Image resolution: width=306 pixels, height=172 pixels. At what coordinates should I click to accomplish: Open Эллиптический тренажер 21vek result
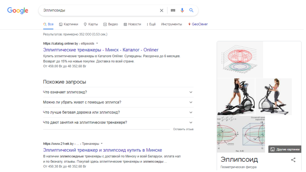tap(102, 150)
